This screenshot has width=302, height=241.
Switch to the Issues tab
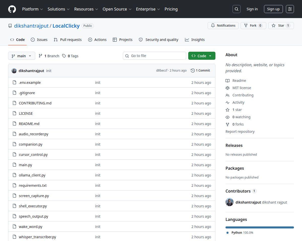click(39, 40)
